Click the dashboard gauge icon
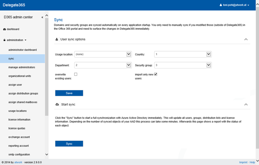 (x=4, y=29)
